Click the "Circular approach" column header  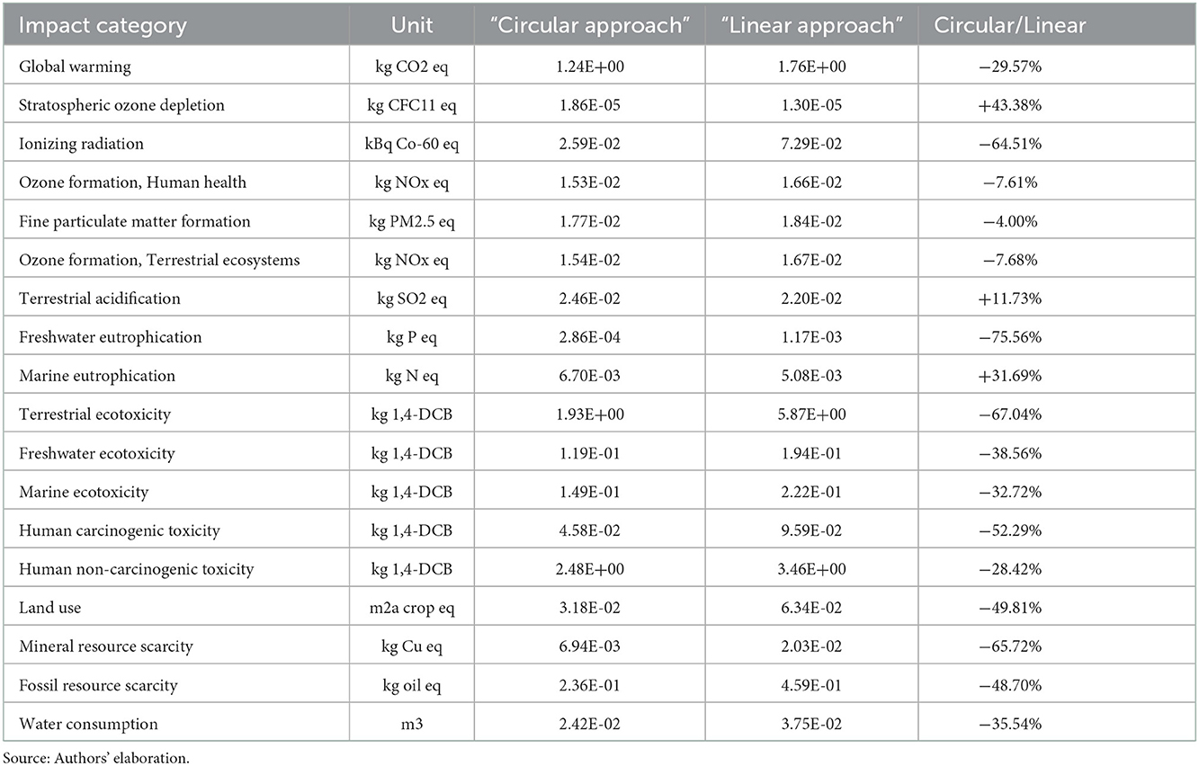pos(589,24)
